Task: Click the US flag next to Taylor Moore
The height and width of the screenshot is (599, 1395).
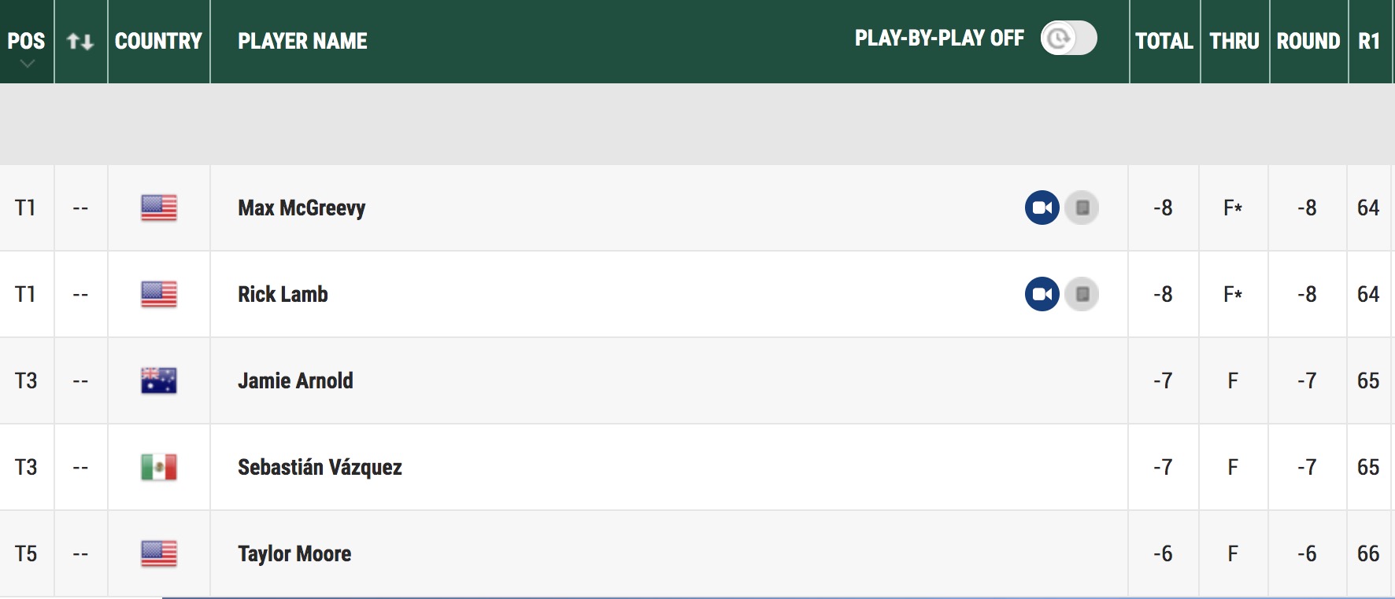Action: pyautogui.click(x=159, y=553)
